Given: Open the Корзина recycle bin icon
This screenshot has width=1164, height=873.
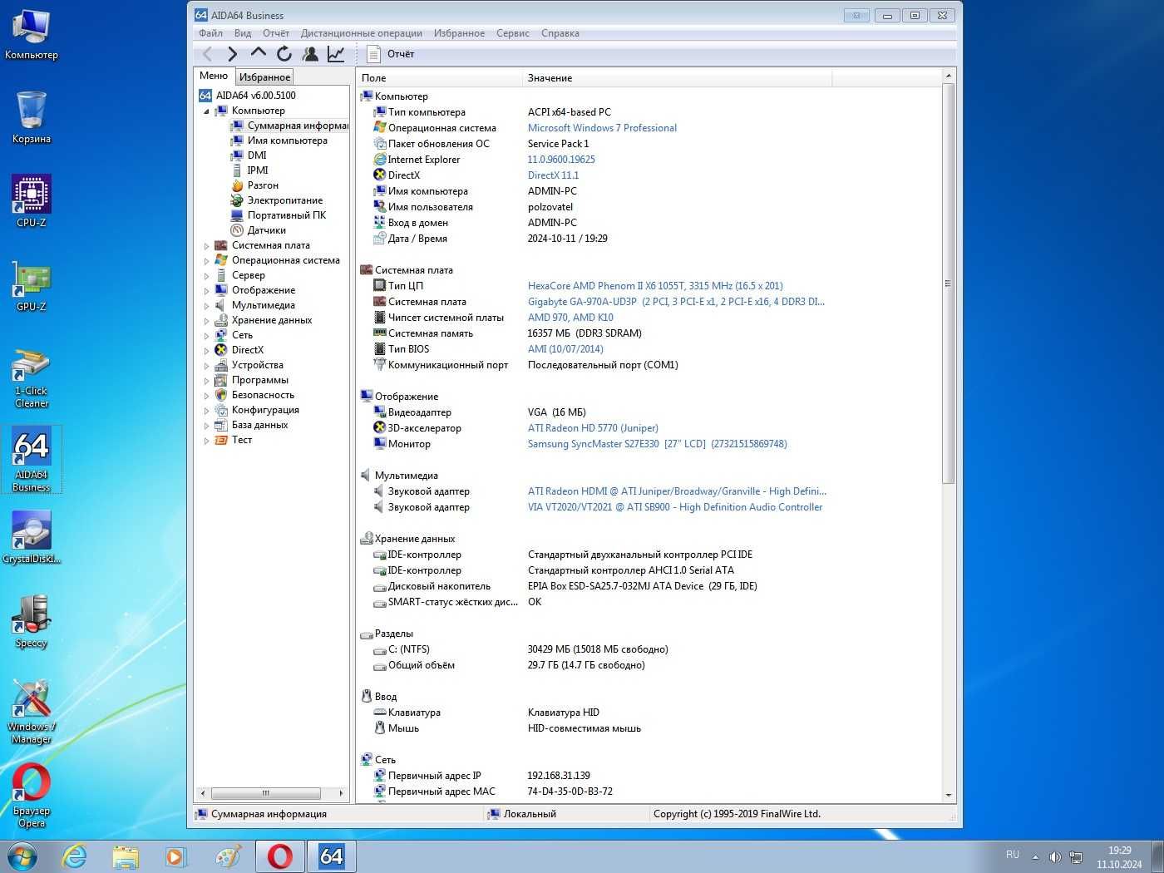Looking at the screenshot, I should point(32,117).
